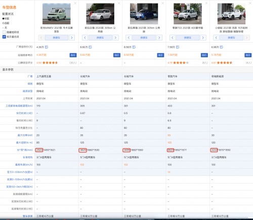Open the 整车质保 warranty row label link

27,216
